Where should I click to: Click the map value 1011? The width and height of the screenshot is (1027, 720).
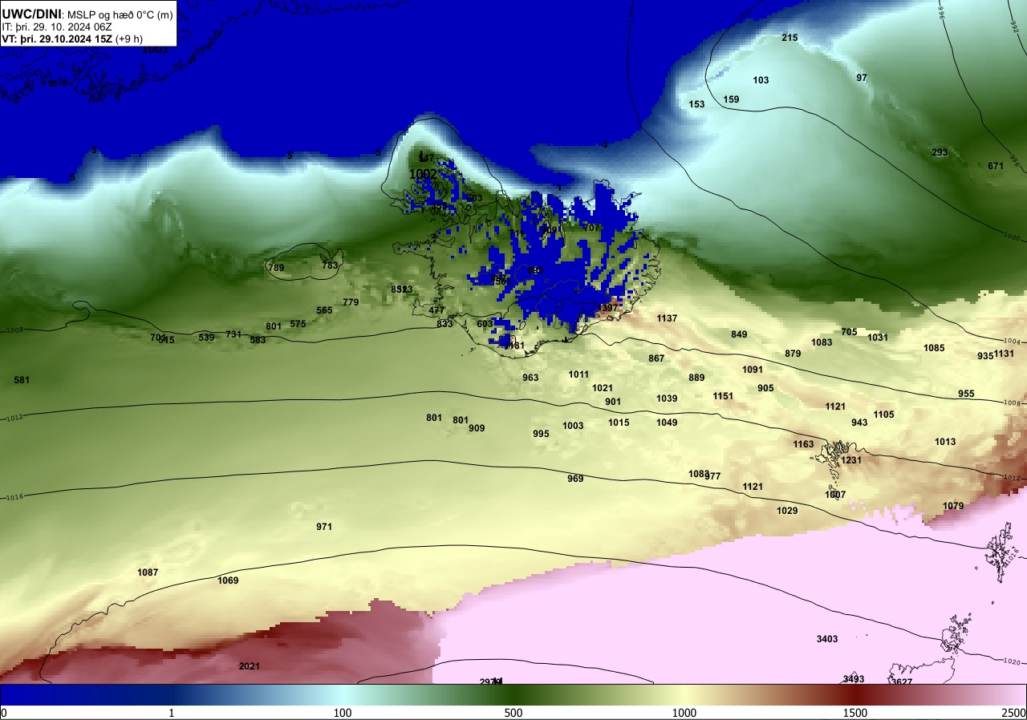pyautogui.click(x=578, y=374)
